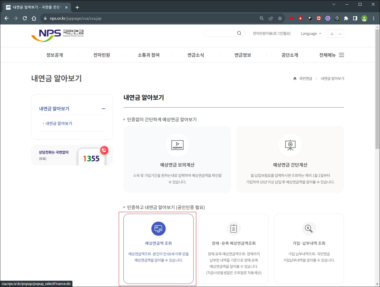Open the browser home icon
Screen dimensions: 380x287
[x=34, y=18]
